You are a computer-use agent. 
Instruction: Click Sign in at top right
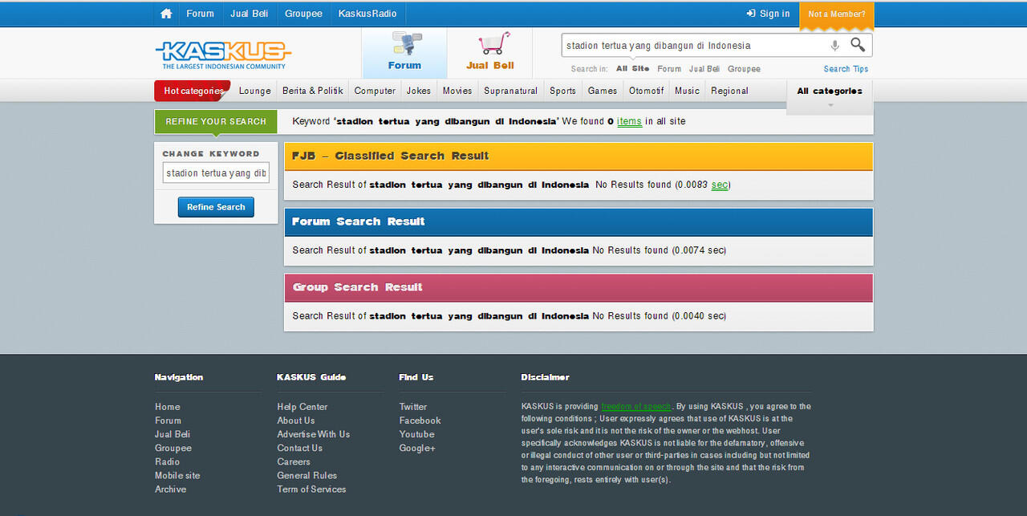click(768, 14)
